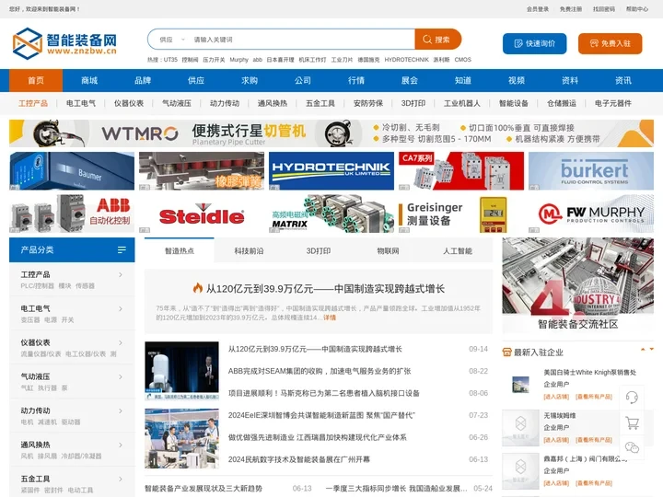Click the 免费入驻 button
Viewport: 663px width, 497px height.
pos(611,43)
